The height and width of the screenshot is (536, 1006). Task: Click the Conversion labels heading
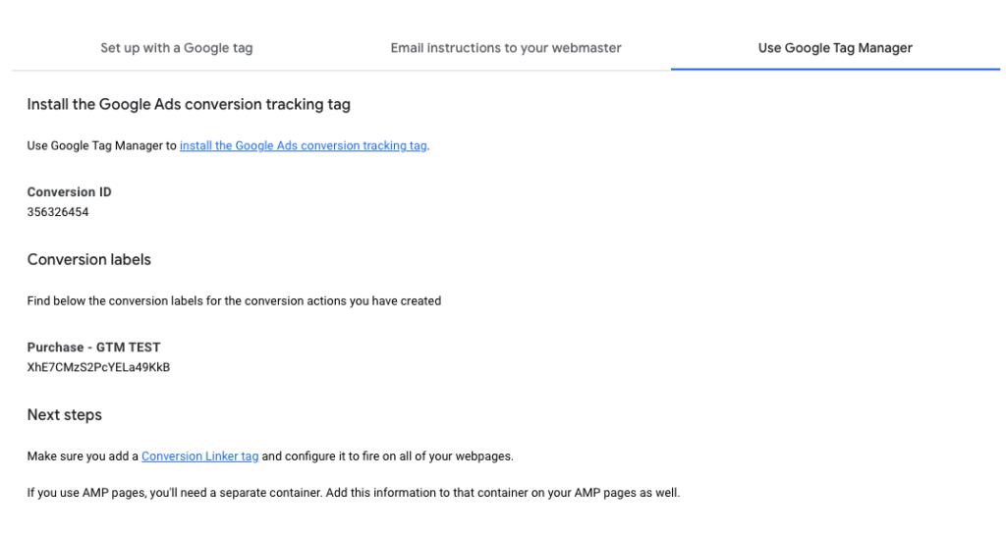click(89, 260)
